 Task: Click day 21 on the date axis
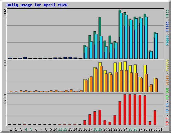click(x=110, y=129)
